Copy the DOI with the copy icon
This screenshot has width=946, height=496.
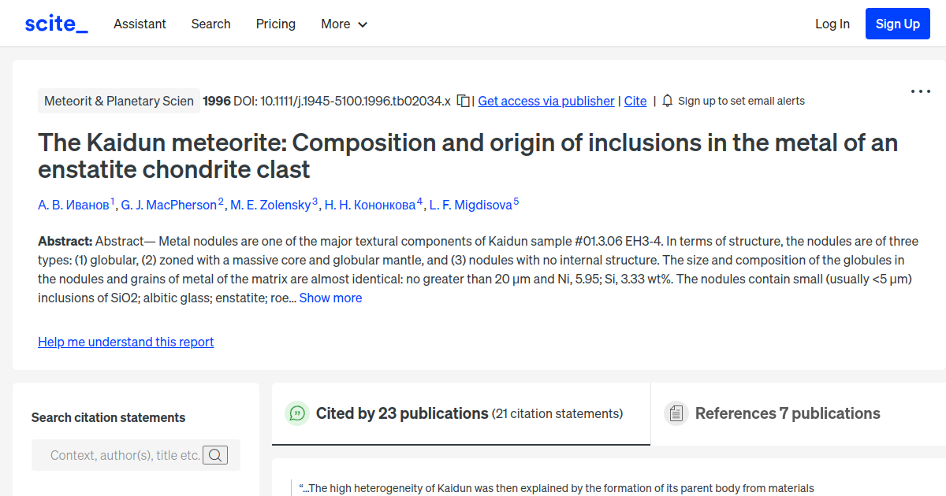pyautogui.click(x=464, y=101)
